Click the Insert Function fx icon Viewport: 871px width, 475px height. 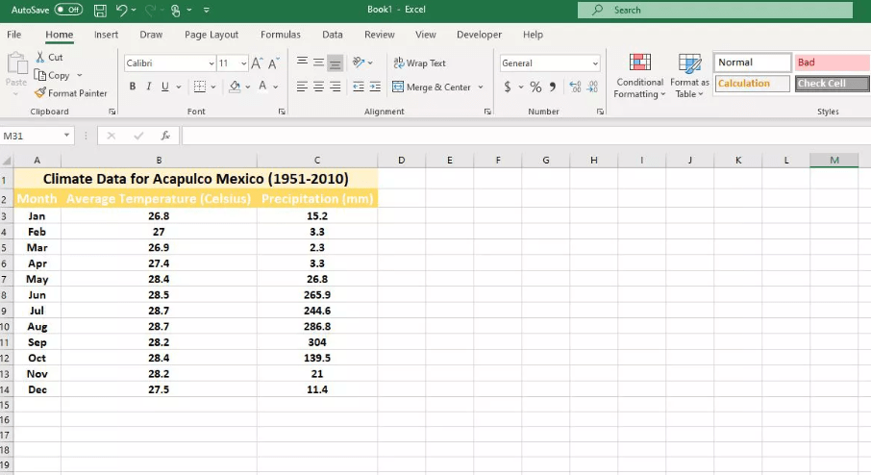(x=165, y=136)
